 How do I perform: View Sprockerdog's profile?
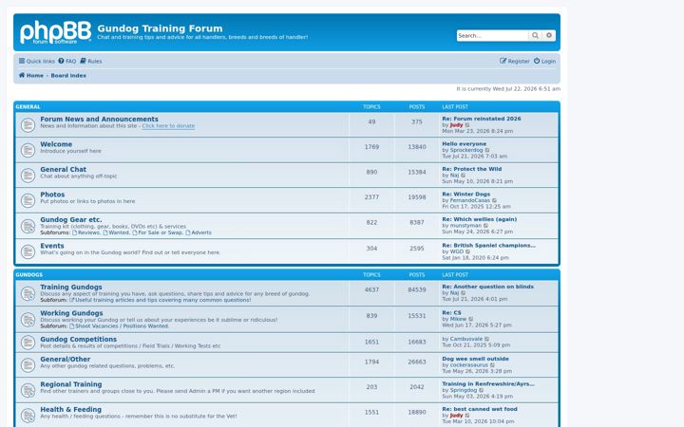466,150
